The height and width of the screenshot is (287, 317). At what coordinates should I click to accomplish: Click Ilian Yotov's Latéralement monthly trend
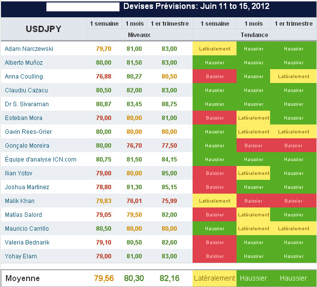[253, 173]
